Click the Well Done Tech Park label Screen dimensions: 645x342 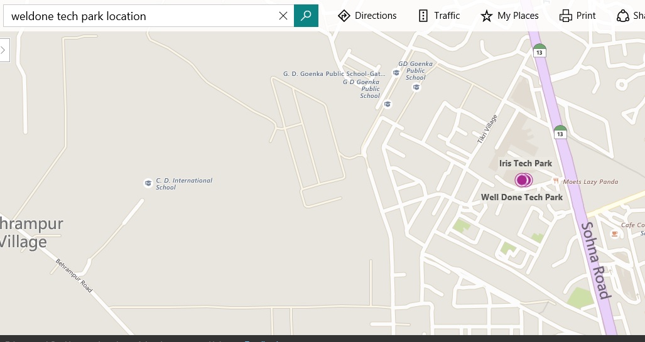(521, 197)
